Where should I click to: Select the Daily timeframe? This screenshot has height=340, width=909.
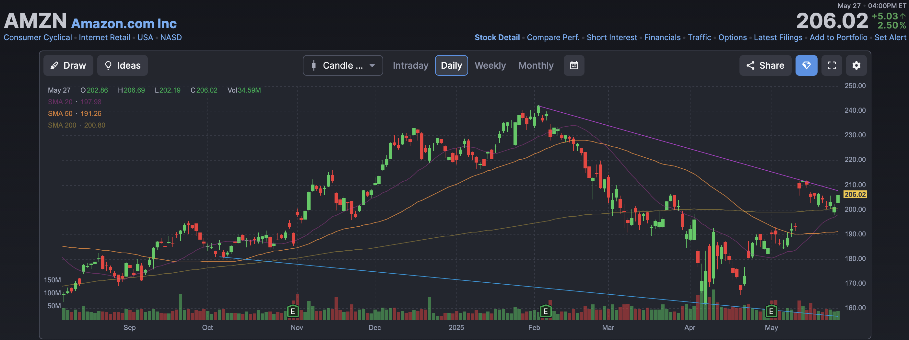(451, 65)
